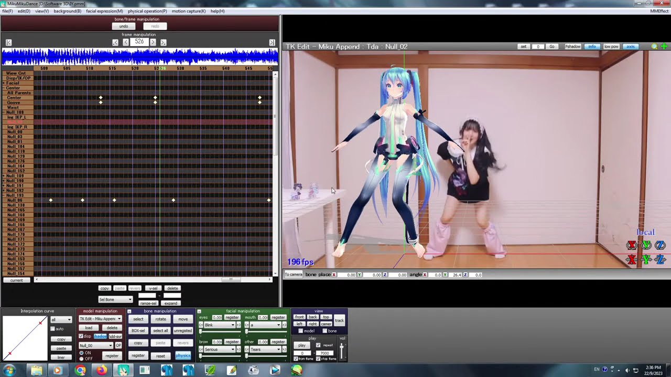Image resolution: width=671 pixels, height=377 pixels.
Task: Click the frame number input field
Action: [139, 42]
